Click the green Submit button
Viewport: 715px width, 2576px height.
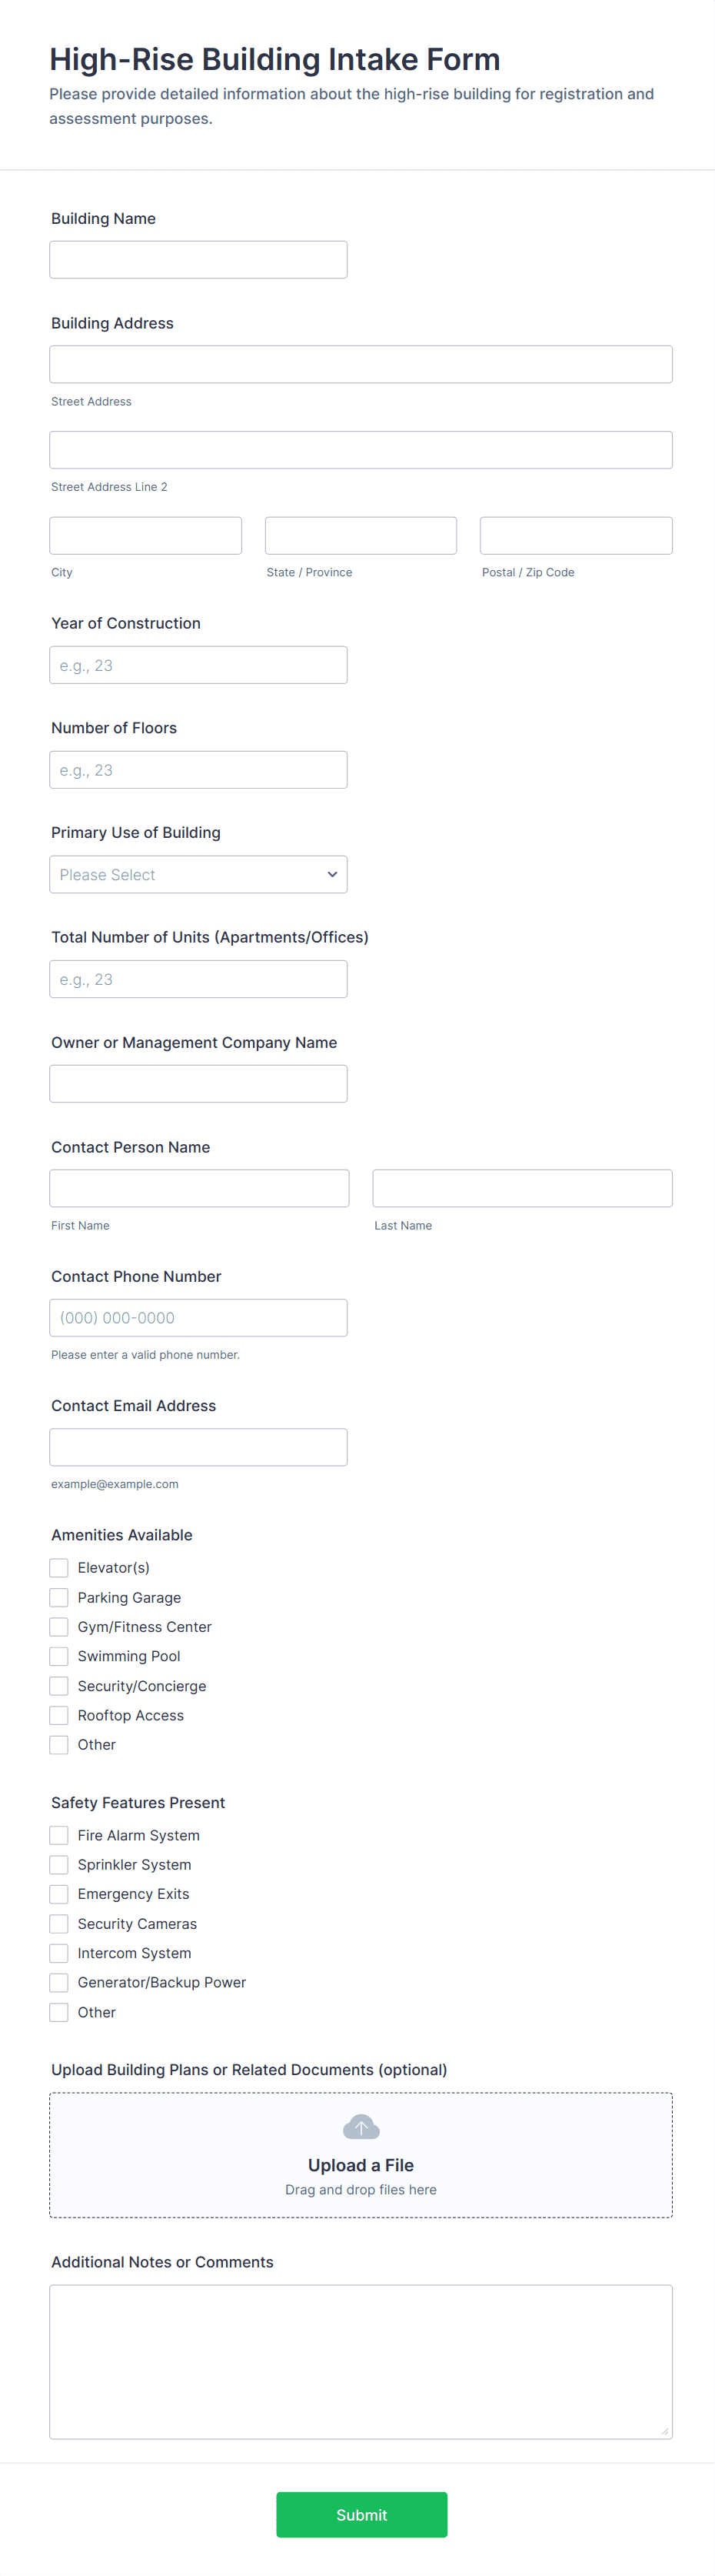point(361,2514)
